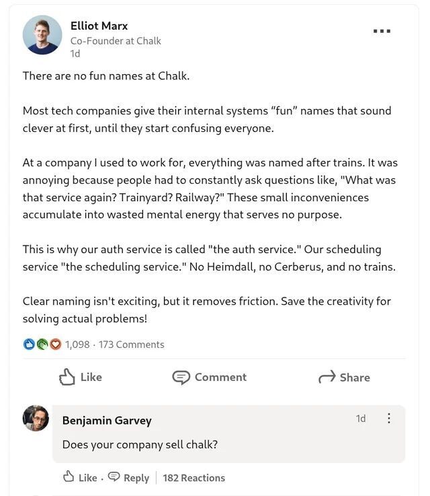This screenshot has height=496, width=430.
Task: Click the Share arrow icon
Action: (x=327, y=378)
